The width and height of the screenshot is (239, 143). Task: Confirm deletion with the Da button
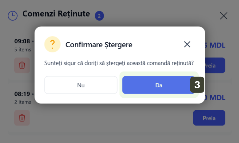pyautogui.click(x=158, y=85)
